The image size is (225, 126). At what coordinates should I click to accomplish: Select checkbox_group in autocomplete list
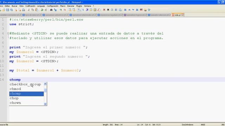[26, 84]
